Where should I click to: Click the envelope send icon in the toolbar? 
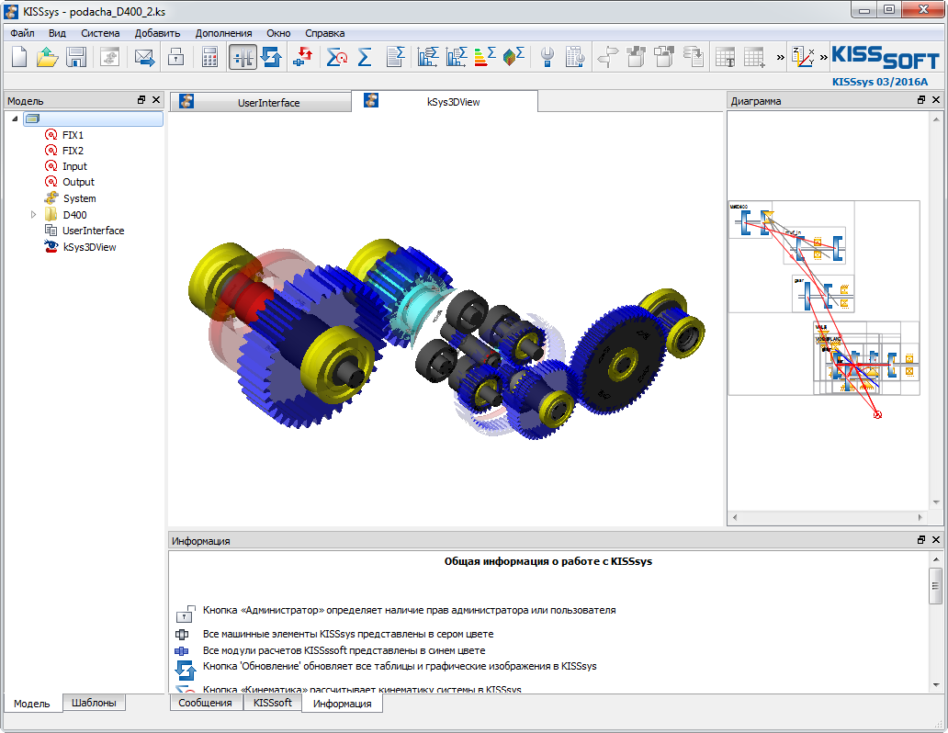(144, 58)
